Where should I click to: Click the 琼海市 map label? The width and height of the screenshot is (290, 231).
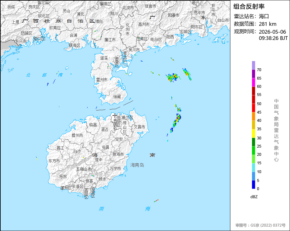coord(118,154)
